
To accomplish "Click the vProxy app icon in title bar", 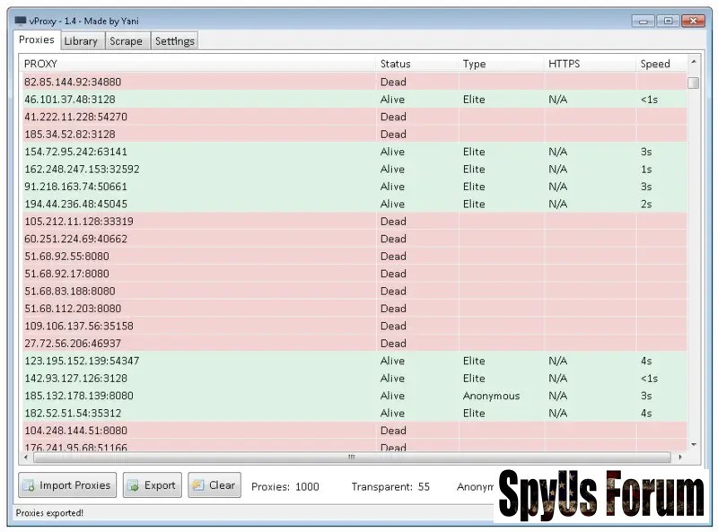I will (x=21, y=21).
